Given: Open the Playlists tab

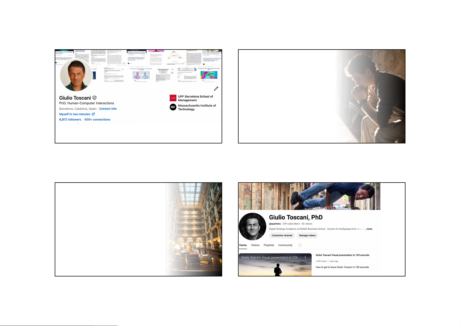Looking at the screenshot, I should (x=269, y=245).
